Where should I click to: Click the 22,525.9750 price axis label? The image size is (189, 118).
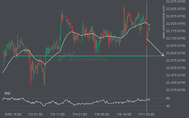175,68
